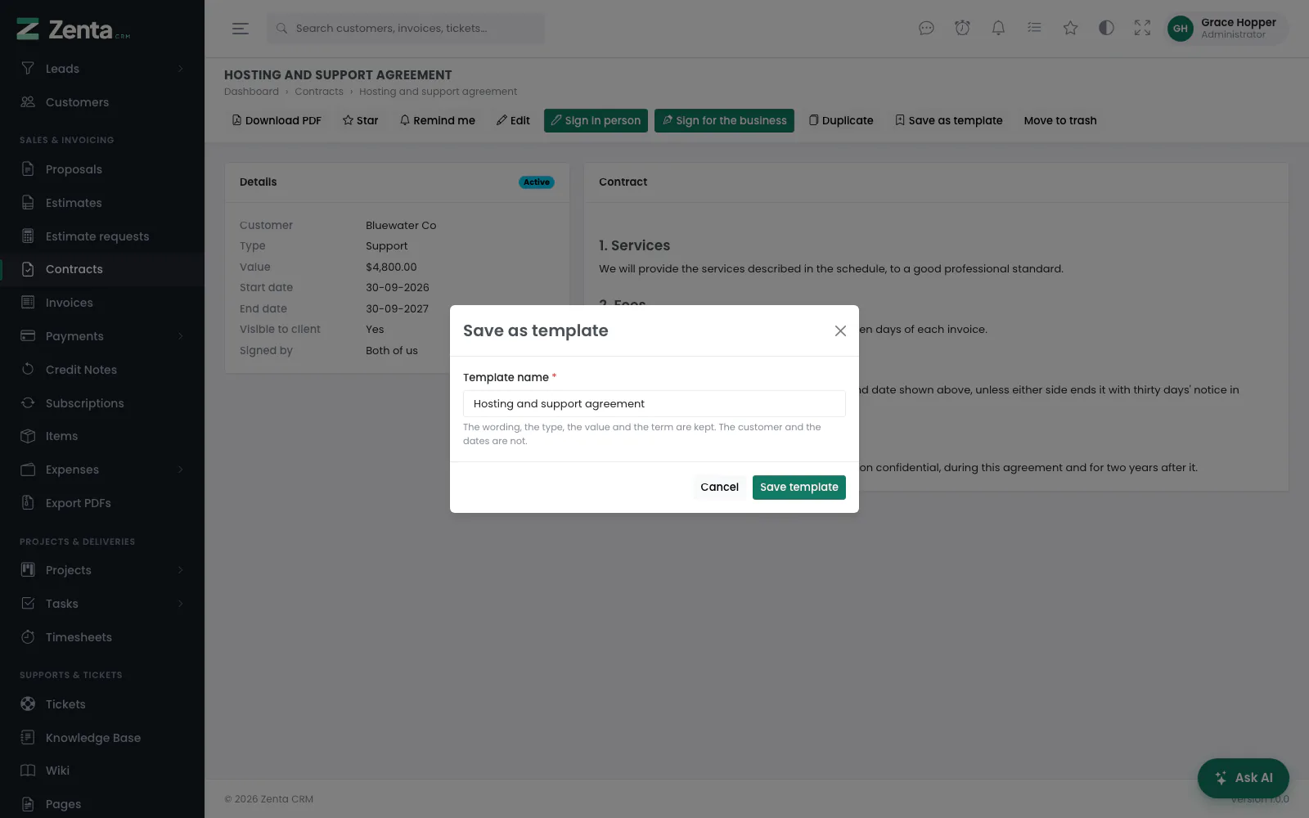Click the search customers, invoices, tickets field
The image size is (1309, 818).
tap(406, 29)
